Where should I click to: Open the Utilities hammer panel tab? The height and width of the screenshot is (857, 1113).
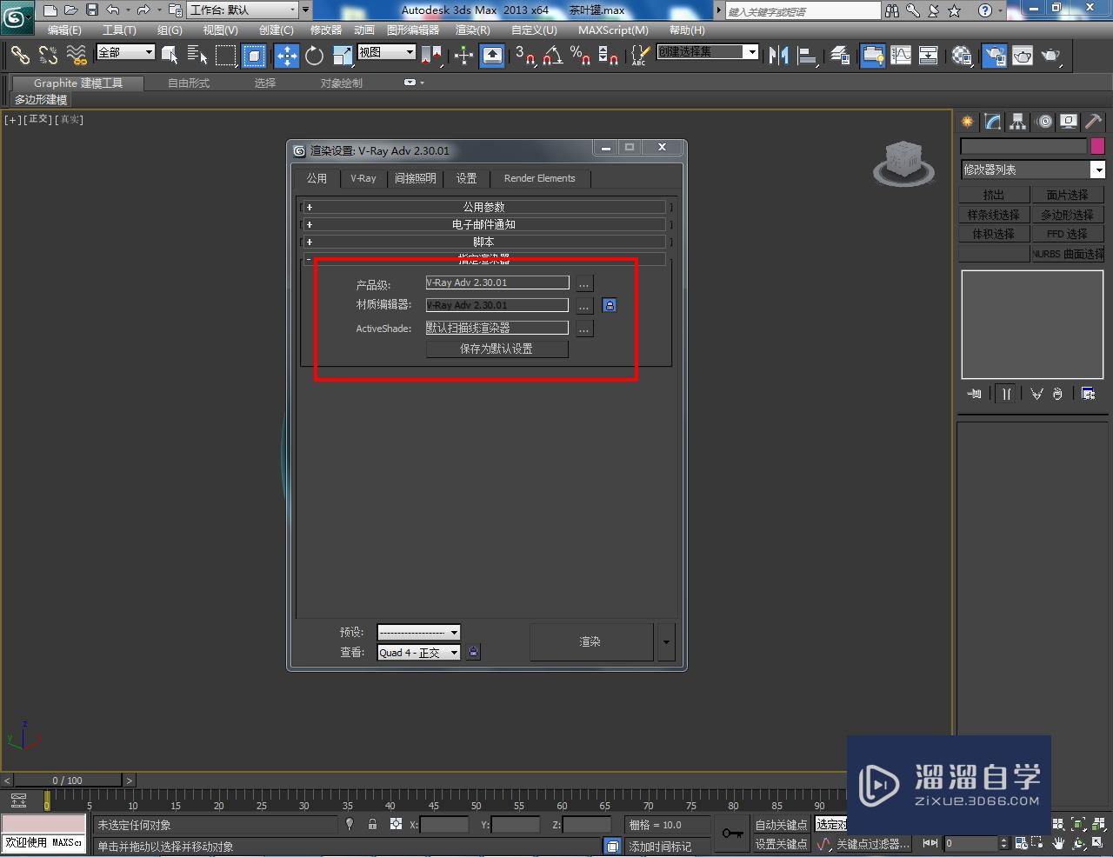[1093, 122]
